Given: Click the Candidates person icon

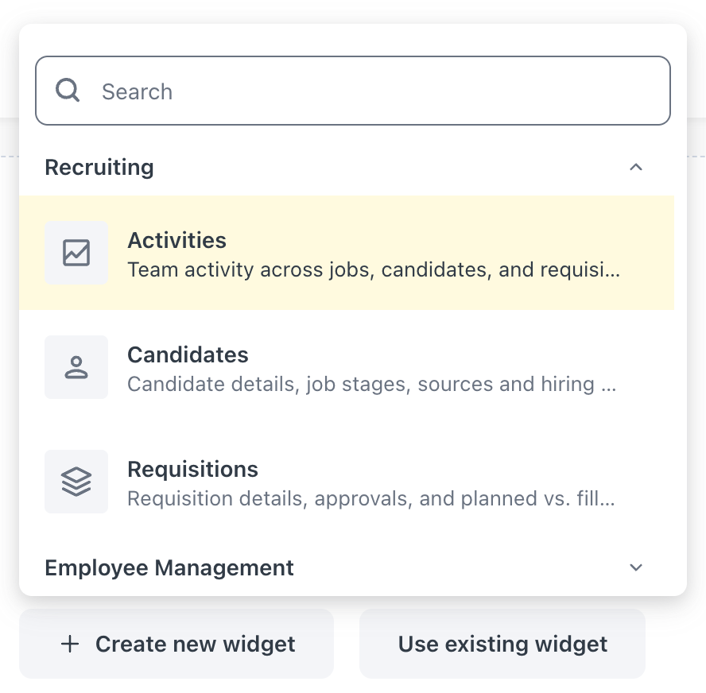Looking at the screenshot, I should click(76, 367).
